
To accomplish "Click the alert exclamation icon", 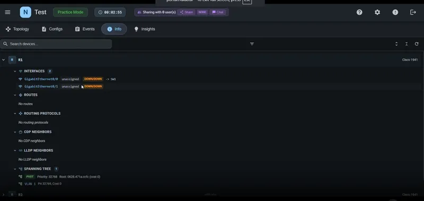I will [395, 12].
